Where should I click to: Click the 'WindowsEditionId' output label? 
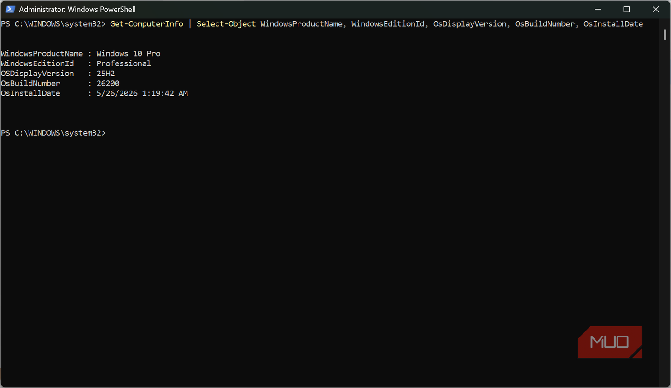tap(37, 63)
